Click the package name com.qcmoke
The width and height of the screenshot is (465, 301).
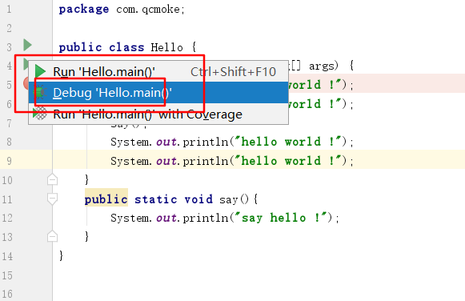pyautogui.click(x=150, y=10)
